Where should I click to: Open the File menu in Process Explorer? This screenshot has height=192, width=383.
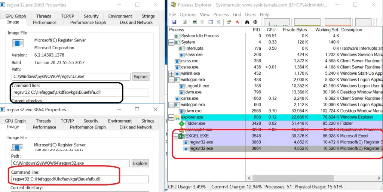(x=172, y=15)
